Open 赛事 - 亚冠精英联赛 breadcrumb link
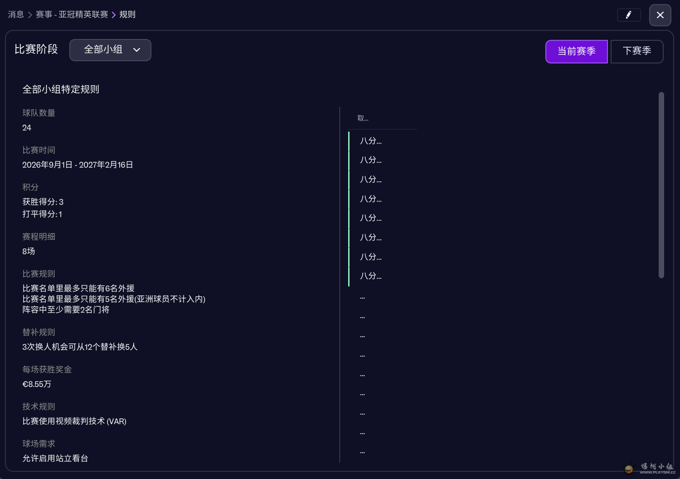 (x=72, y=15)
